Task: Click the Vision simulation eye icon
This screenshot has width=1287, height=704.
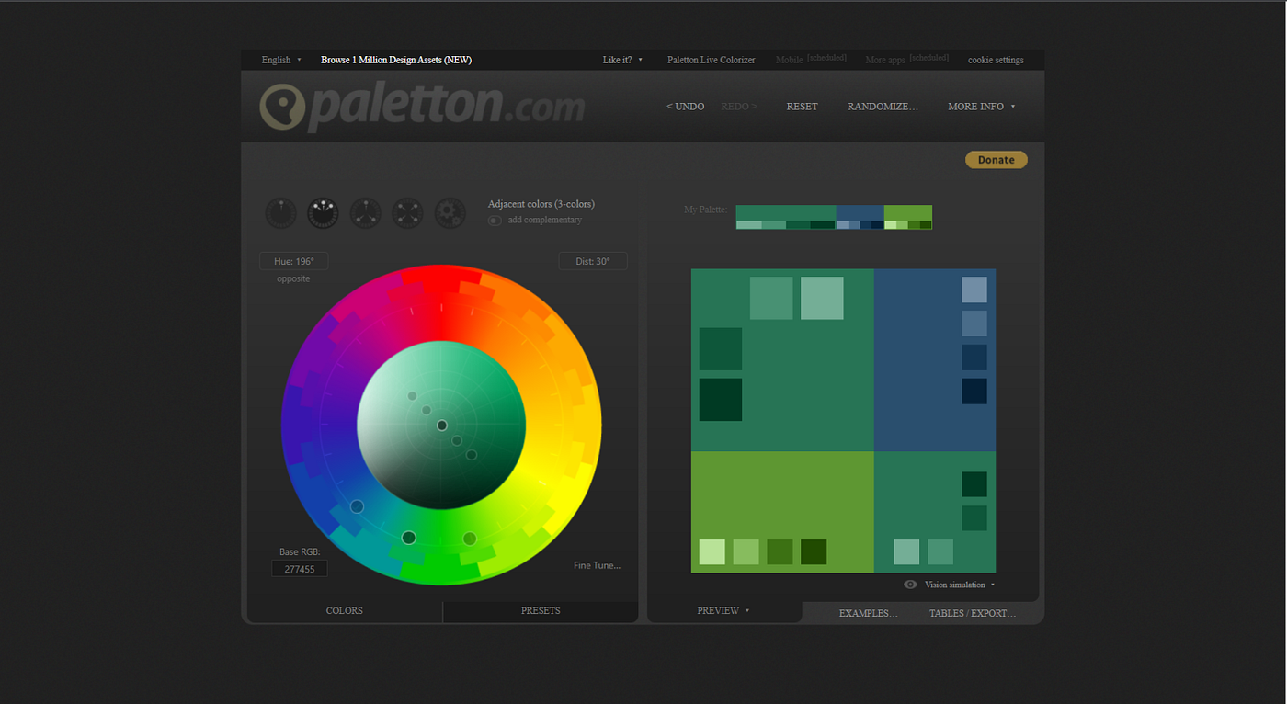Action: click(x=910, y=585)
